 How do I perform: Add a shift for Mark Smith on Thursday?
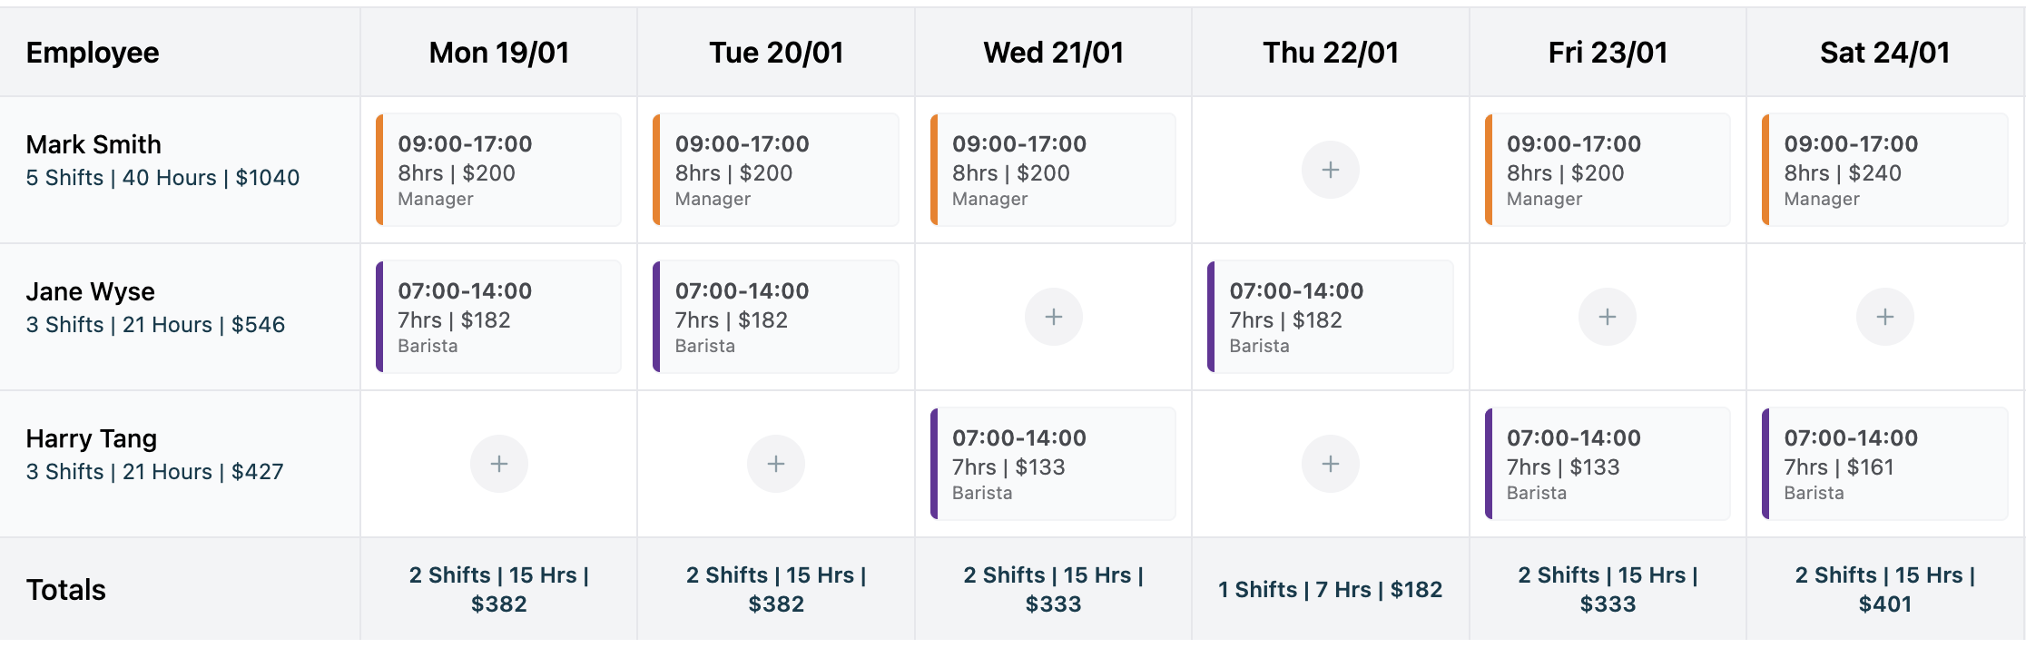[x=1329, y=169]
